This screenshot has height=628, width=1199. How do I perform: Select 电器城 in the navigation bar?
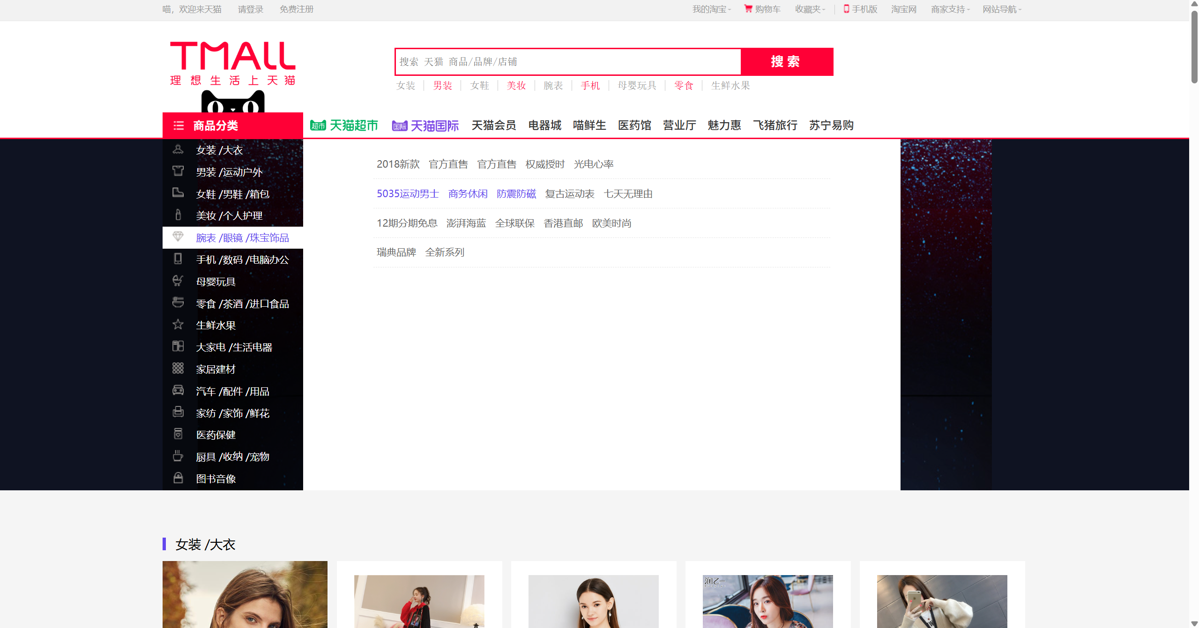[x=544, y=126]
